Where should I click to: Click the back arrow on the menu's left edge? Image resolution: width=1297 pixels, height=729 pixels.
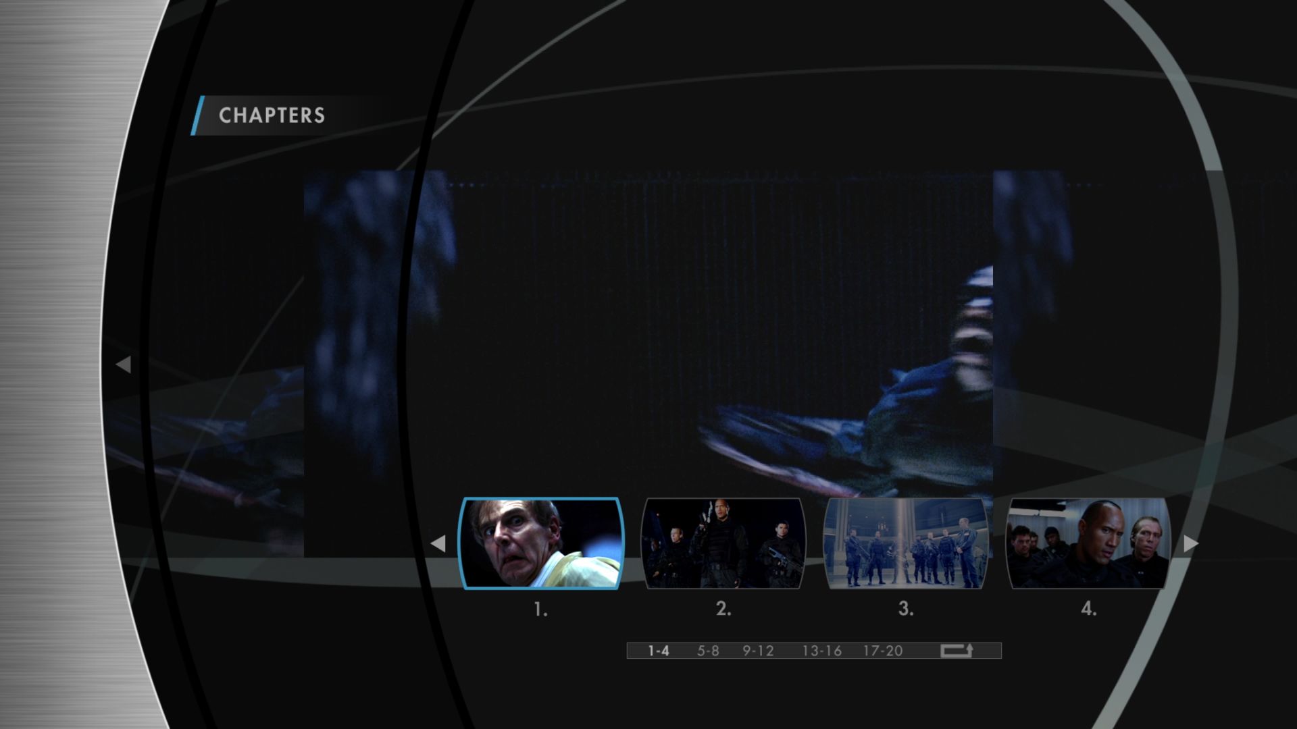tap(123, 364)
